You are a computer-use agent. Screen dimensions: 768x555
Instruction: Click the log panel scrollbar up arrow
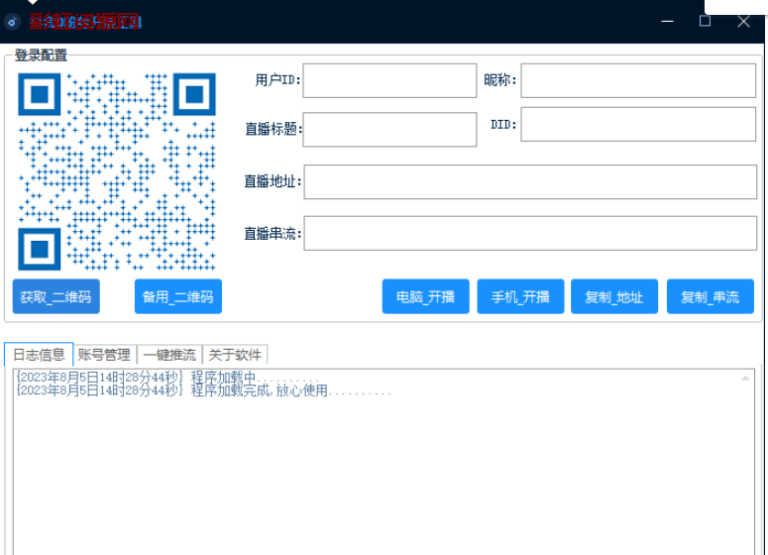745,379
